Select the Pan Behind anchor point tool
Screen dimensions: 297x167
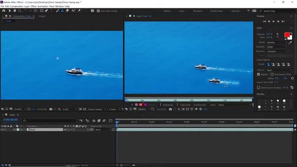(35, 11)
